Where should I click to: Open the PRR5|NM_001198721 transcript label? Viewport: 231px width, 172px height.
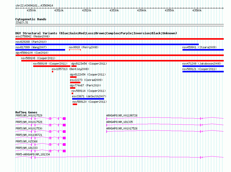point(29,135)
